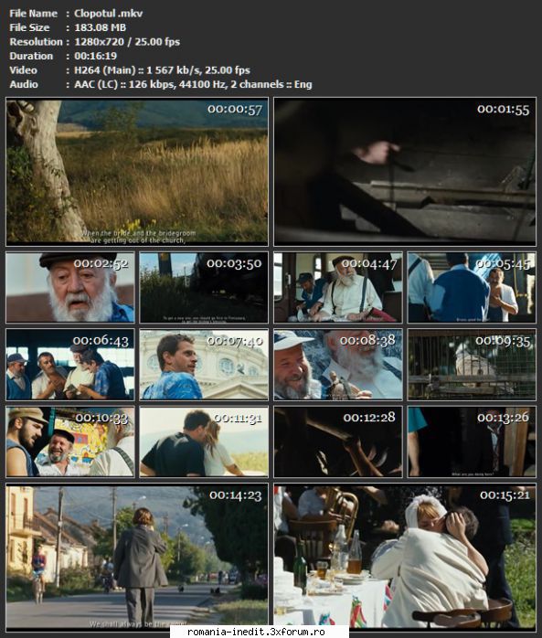Viewport: 542px width, 638px height.
Task: Open the village street thumbnail at 00:14:23
Action: tap(137, 557)
